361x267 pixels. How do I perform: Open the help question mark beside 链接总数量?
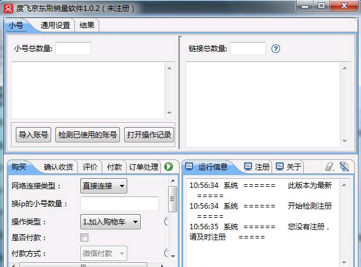click(x=276, y=49)
